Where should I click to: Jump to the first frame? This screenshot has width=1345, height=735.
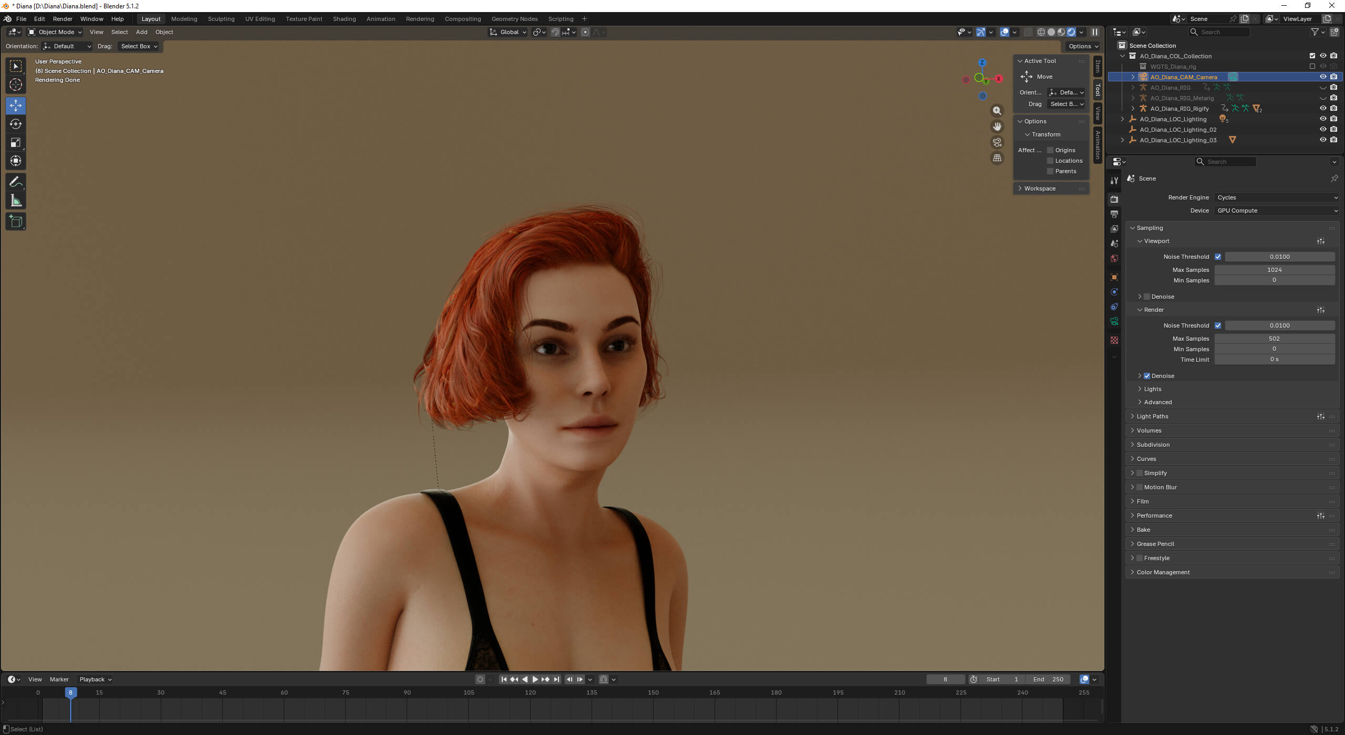click(x=503, y=679)
